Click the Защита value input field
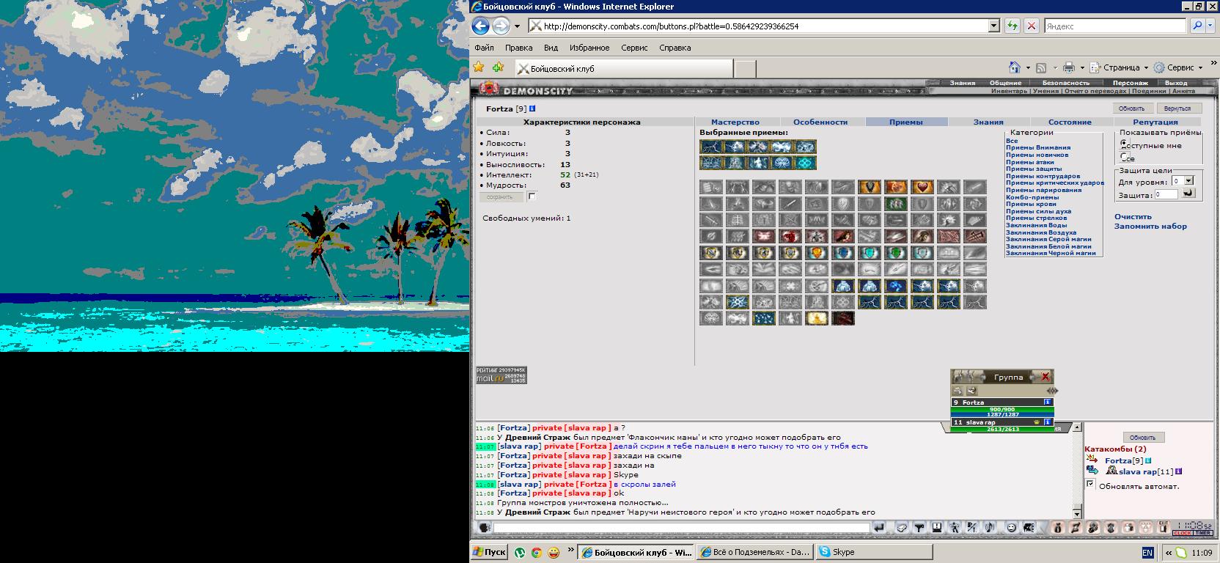Image resolution: width=1220 pixels, height=563 pixels. coord(1166,194)
